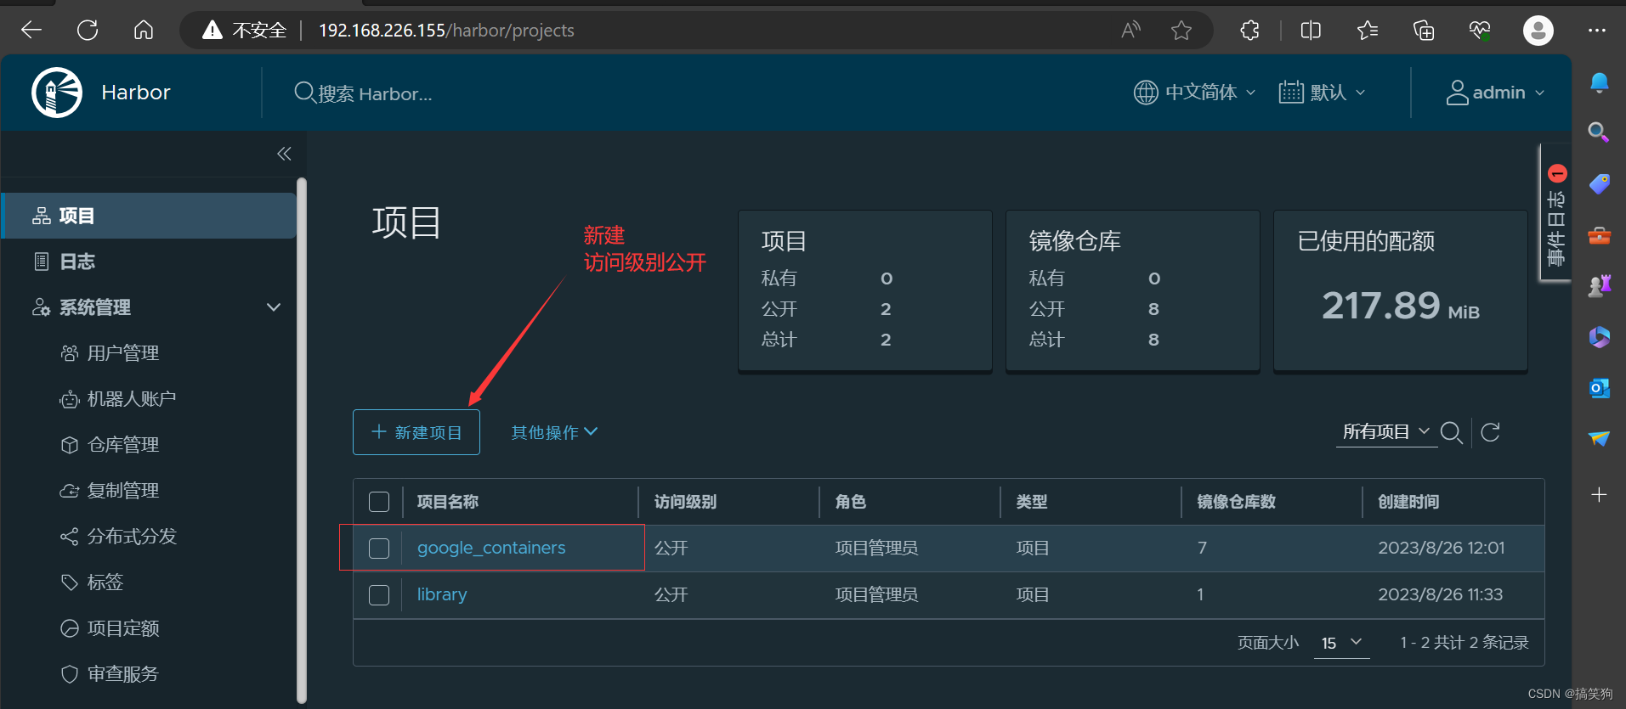Viewport: 1626px width, 709px height.
Task: Open the 项目 sidebar item
Action: pyautogui.click(x=149, y=216)
